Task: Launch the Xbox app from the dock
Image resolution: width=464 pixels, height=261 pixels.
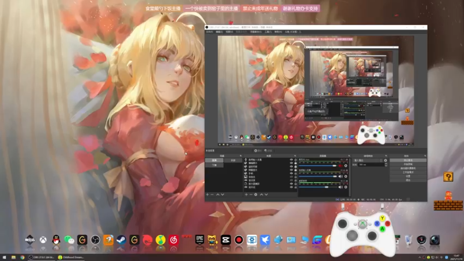Action: coord(43,240)
